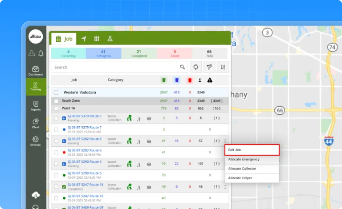
Task: Tick the Western_Vadodara checkbox
Action: [x=56, y=92]
